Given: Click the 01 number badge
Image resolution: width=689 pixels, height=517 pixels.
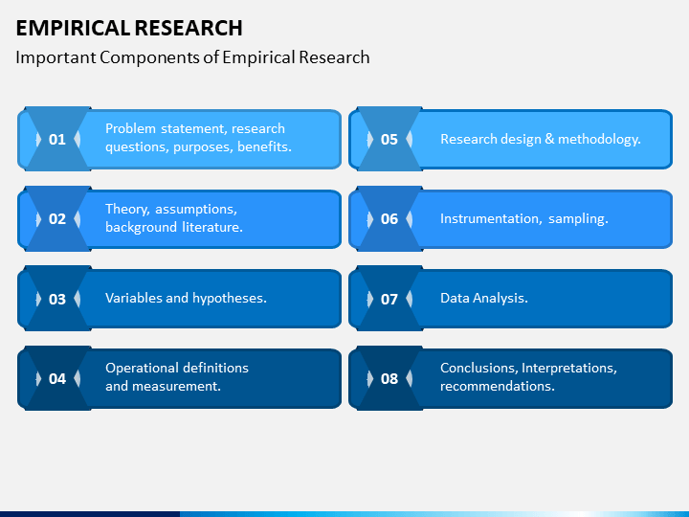Looking at the screenshot, I should pos(57,140).
